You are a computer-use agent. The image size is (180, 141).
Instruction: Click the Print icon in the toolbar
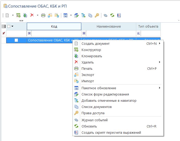click(43, 15)
